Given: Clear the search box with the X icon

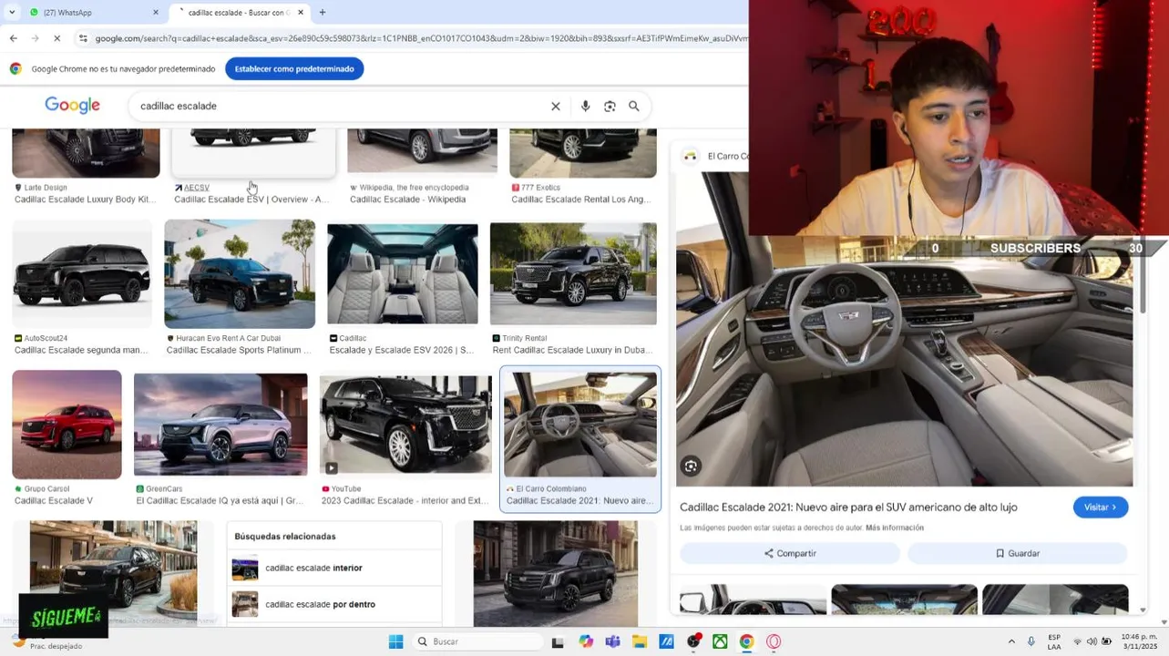Looking at the screenshot, I should coord(556,106).
